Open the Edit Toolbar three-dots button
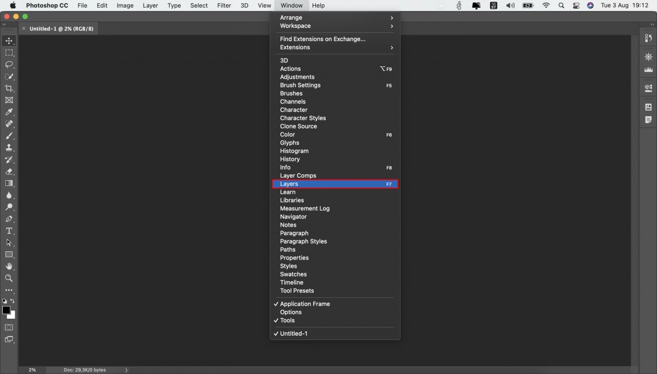 pos(9,290)
